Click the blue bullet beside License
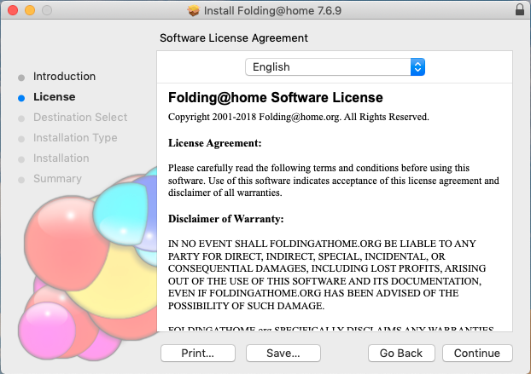 (21, 98)
